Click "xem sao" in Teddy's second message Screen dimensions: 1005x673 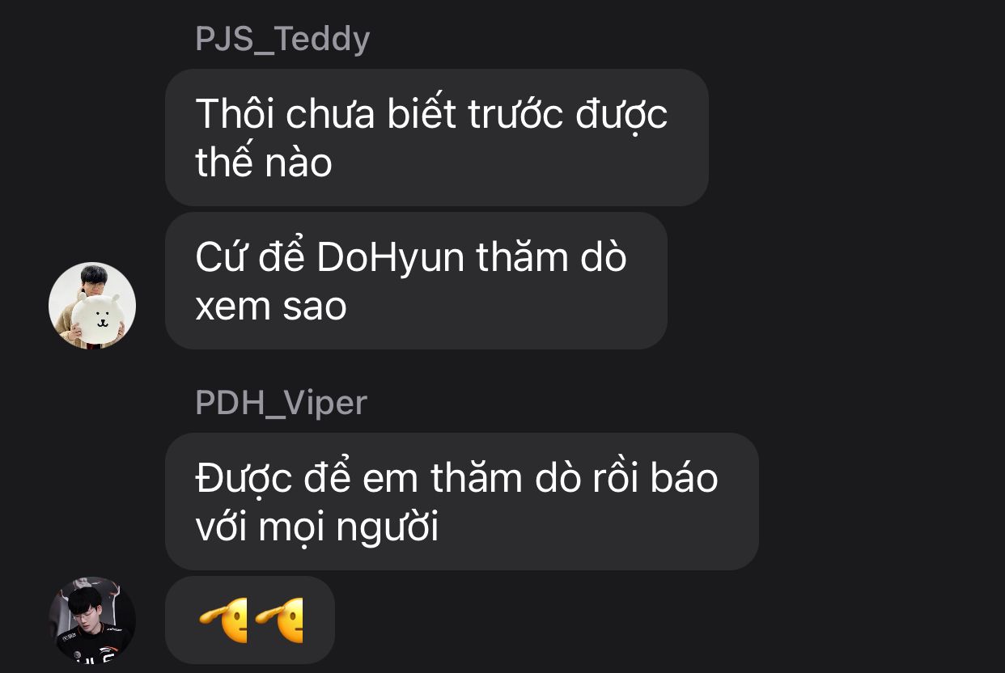(270, 307)
